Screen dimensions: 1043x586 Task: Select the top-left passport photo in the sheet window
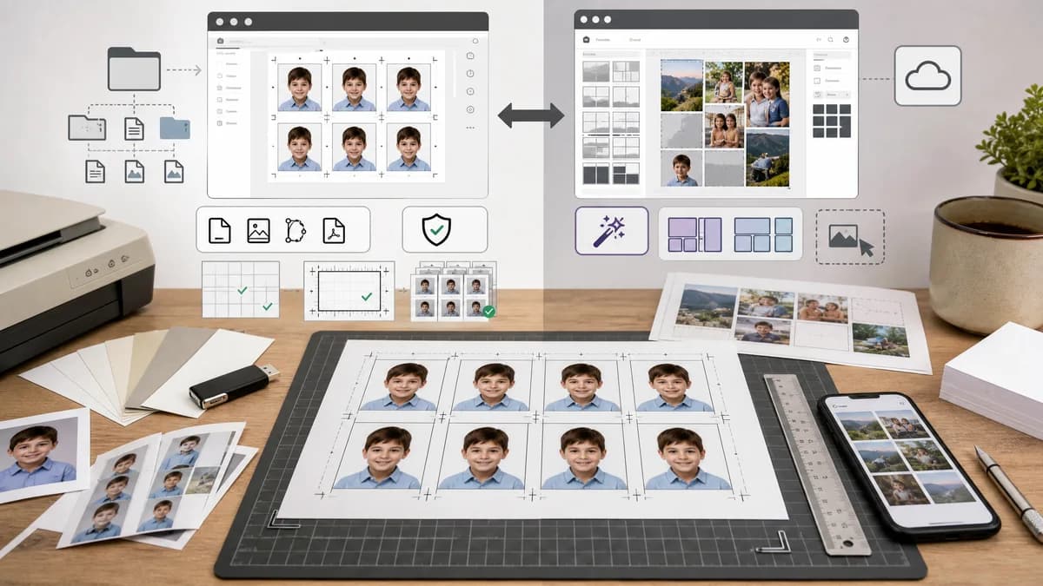(x=299, y=88)
